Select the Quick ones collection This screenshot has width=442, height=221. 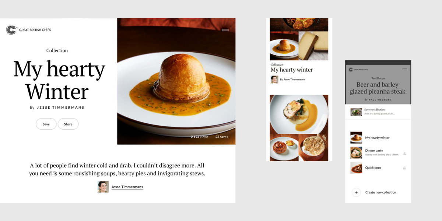378,168
